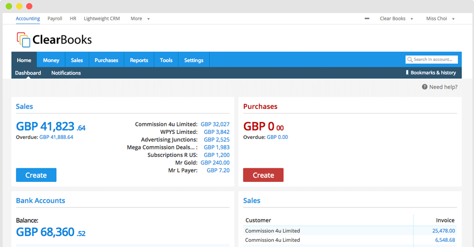This screenshot has width=474, height=247.
Task: Open the HR app tab
Action: (73, 19)
